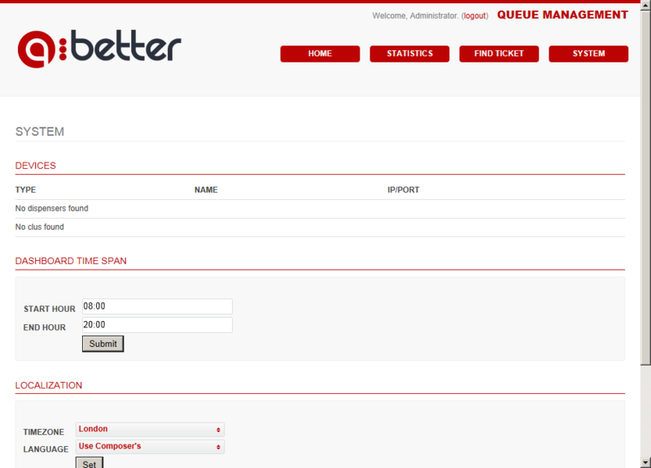The image size is (651, 468).
Task: Click the scrollbar down arrow
Action: [645, 462]
